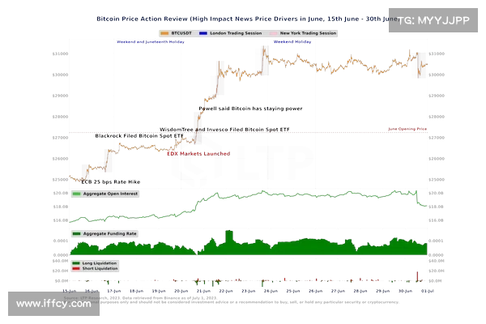Select the Aggregate Open Interest legend label
This screenshot has width=486, height=324.
click(x=110, y=194)
